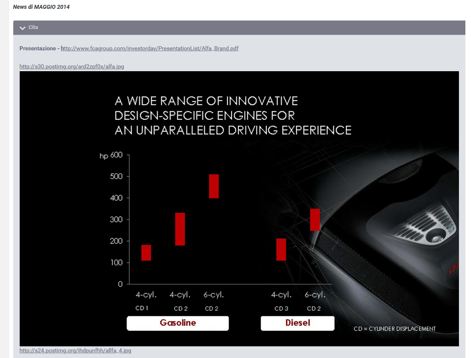
Task: Click the 'CD 3' axis label
Action: pyautogui.click(x=281, y=309)
